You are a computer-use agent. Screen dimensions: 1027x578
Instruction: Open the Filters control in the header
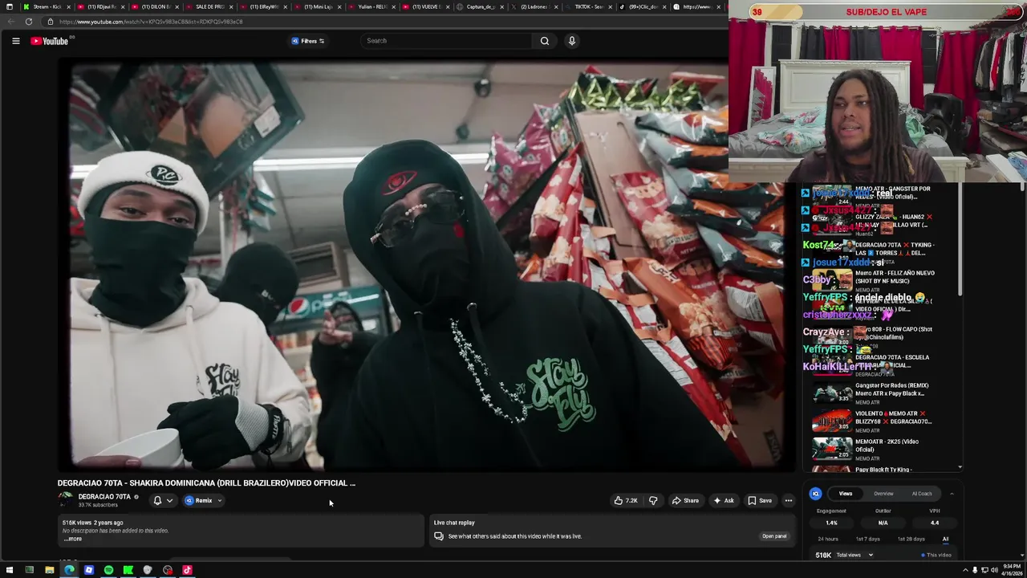pyautogui.click(x=309, y=41)
